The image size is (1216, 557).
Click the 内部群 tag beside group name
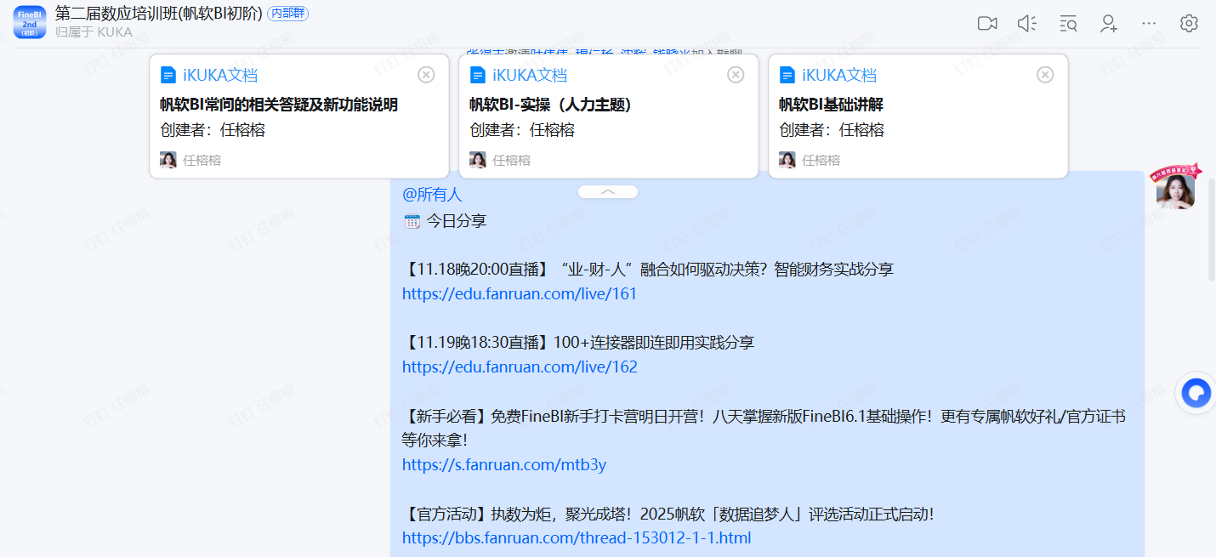(287, 14)
